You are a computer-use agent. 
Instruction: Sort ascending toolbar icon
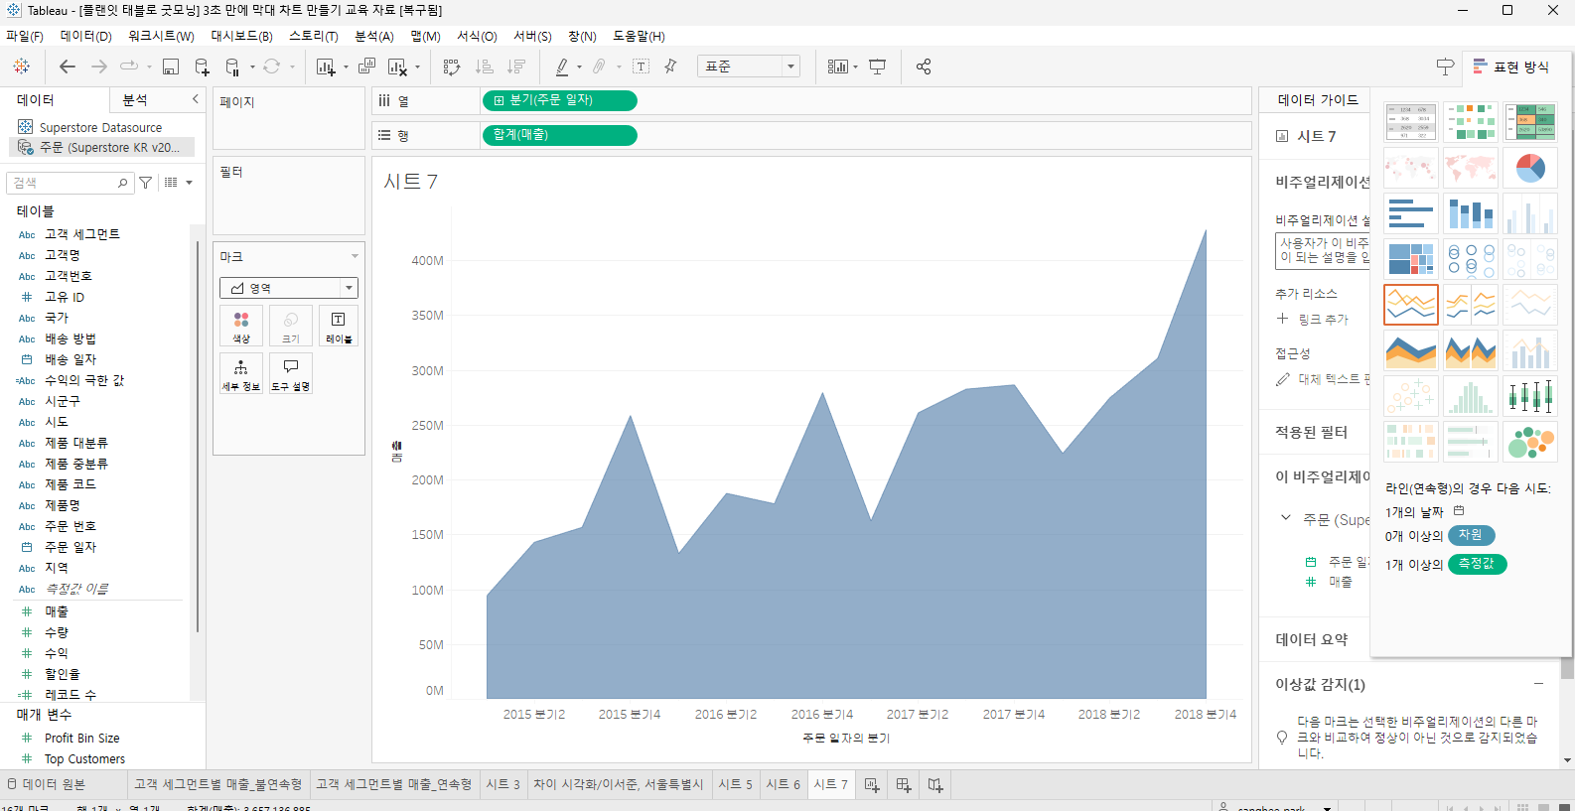click(x=485, y=67)
